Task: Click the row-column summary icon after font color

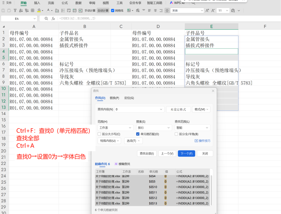Action: coord(57,11)
